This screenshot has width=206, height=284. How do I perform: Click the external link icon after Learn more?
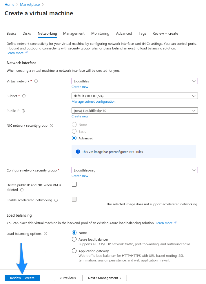pyautogui.click(x=26, y=53)
